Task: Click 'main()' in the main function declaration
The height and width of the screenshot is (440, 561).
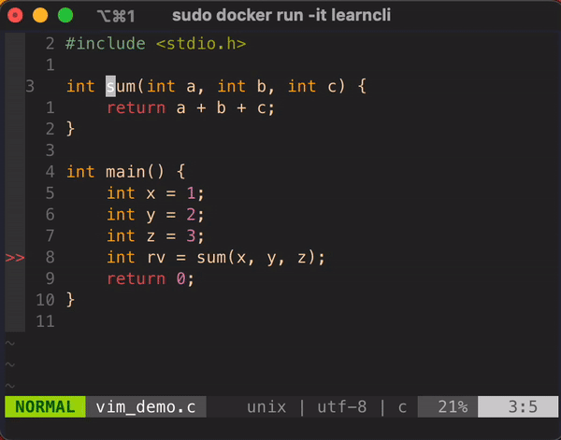Action: 135,172
